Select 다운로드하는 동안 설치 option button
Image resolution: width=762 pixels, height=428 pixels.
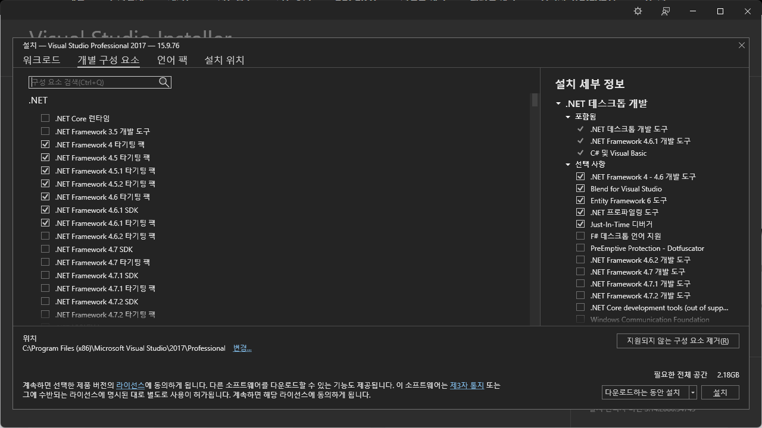pyautogui.click(x=645, y=392)
